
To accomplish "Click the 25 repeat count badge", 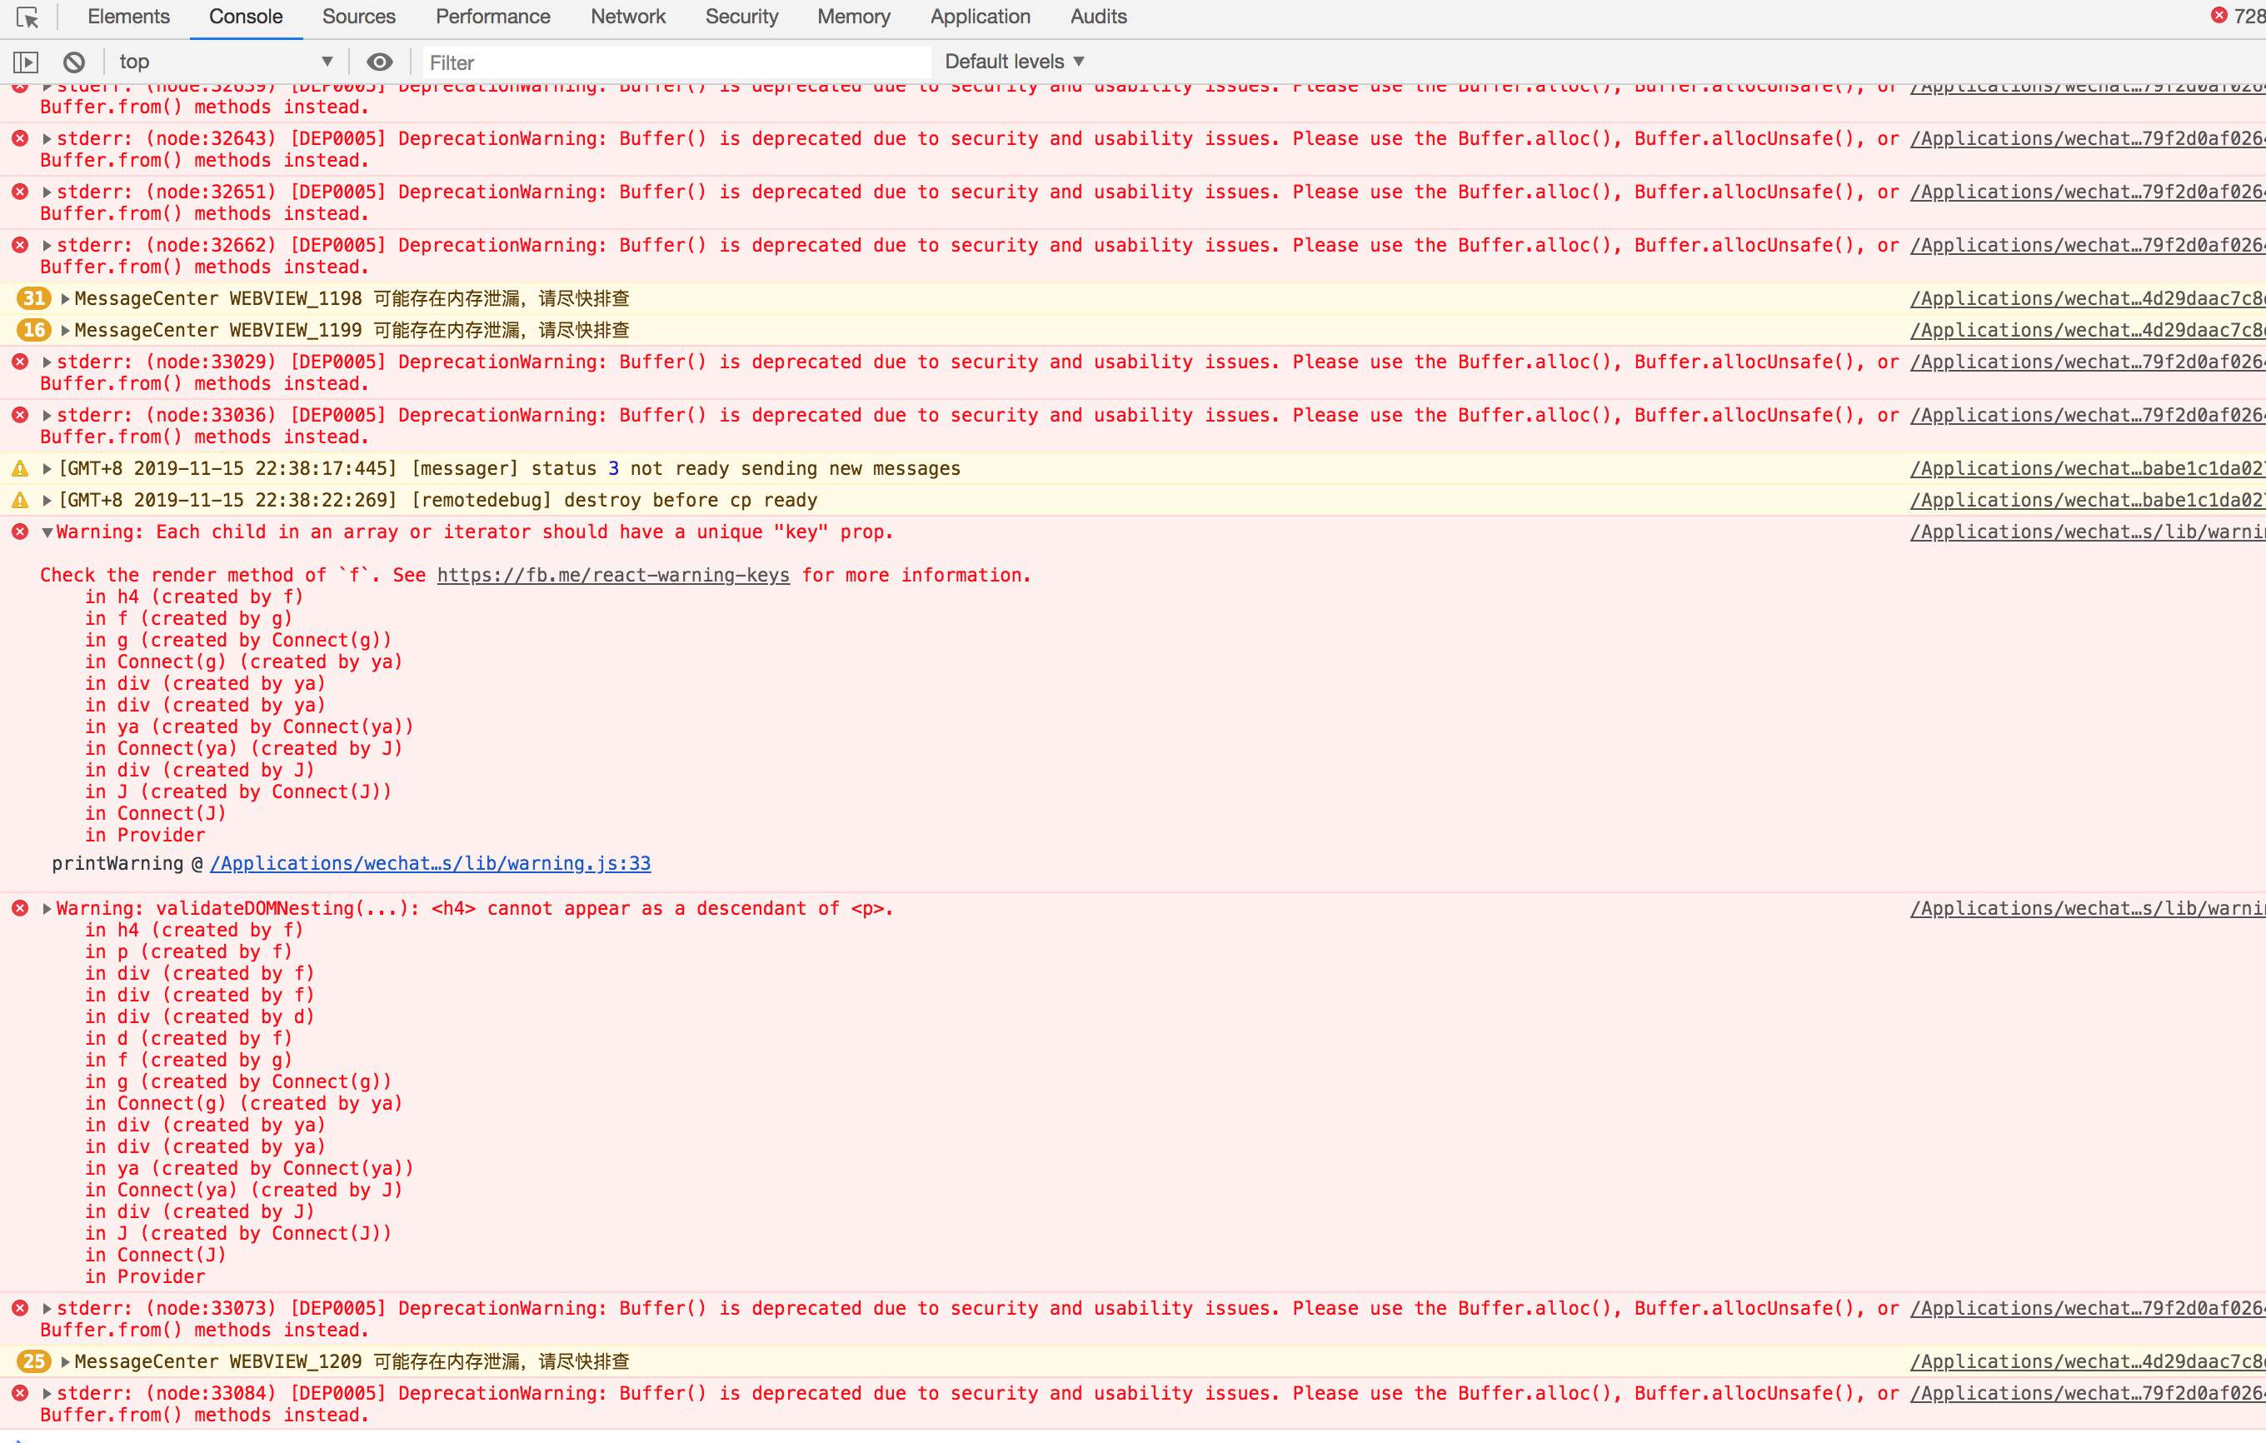I will [x=34, y=1362].
